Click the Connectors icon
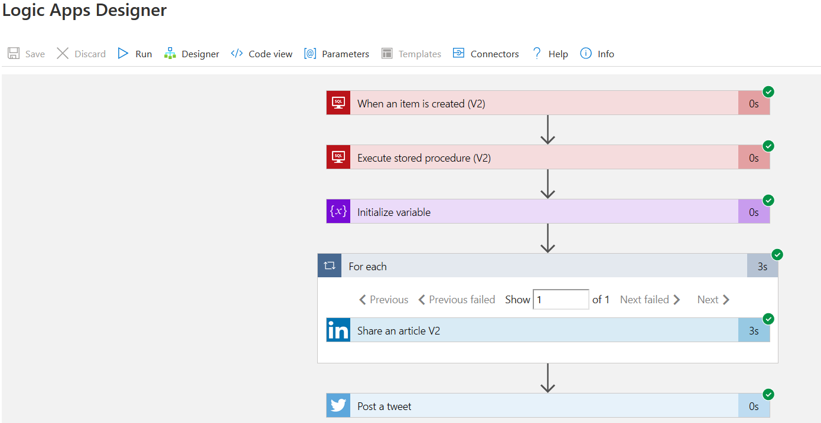This screenshot has width=821, height=423. click(x=458, y=54)
